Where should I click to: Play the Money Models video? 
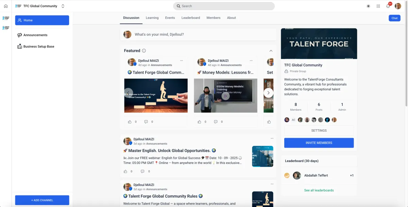click(225, 96)
